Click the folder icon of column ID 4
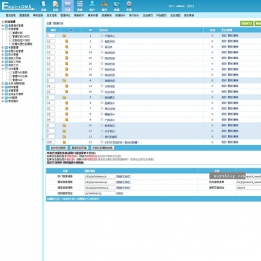The width and height of the screenshot is (261, 261). pyautogui.click(x=64, y=81)
